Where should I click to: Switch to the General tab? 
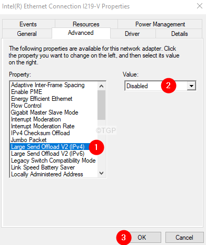pyautogui.click(x=27, y=34)
